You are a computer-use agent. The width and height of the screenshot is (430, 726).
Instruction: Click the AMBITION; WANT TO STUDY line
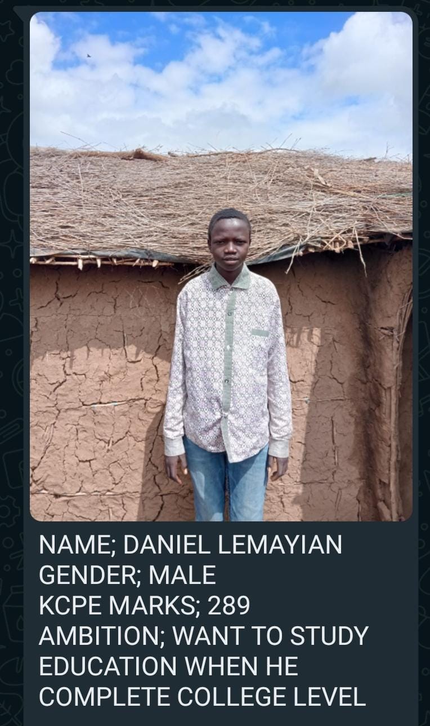[204, 636]
